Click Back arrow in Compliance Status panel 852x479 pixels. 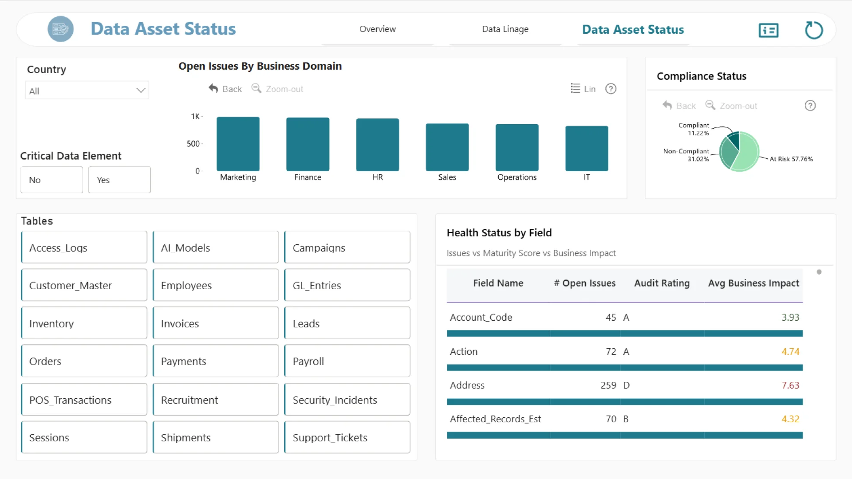click(x=667, y=106)
